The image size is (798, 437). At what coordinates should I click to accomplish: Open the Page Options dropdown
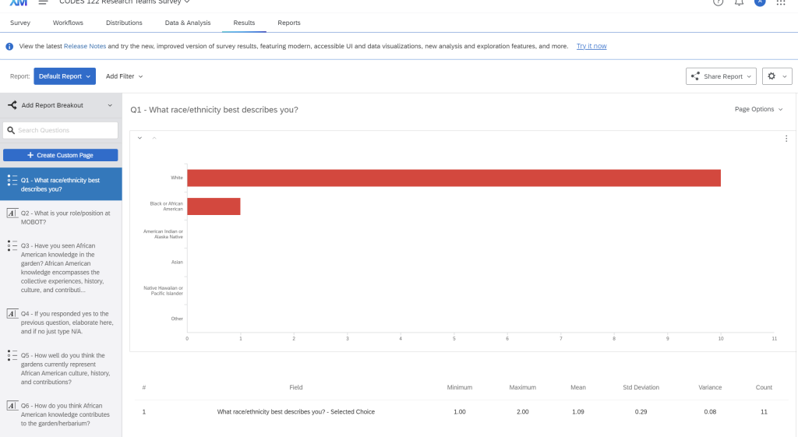(x=758, y=109)
